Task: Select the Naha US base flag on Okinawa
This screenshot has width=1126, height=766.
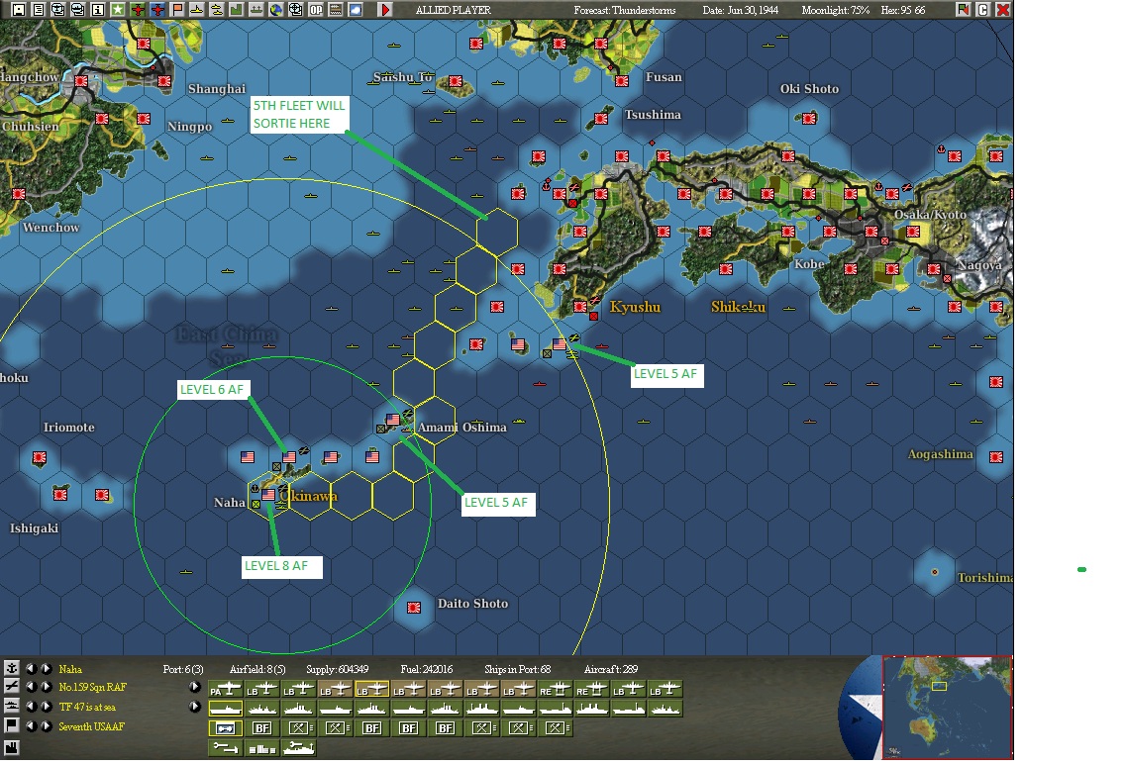Action: (268, 495)
